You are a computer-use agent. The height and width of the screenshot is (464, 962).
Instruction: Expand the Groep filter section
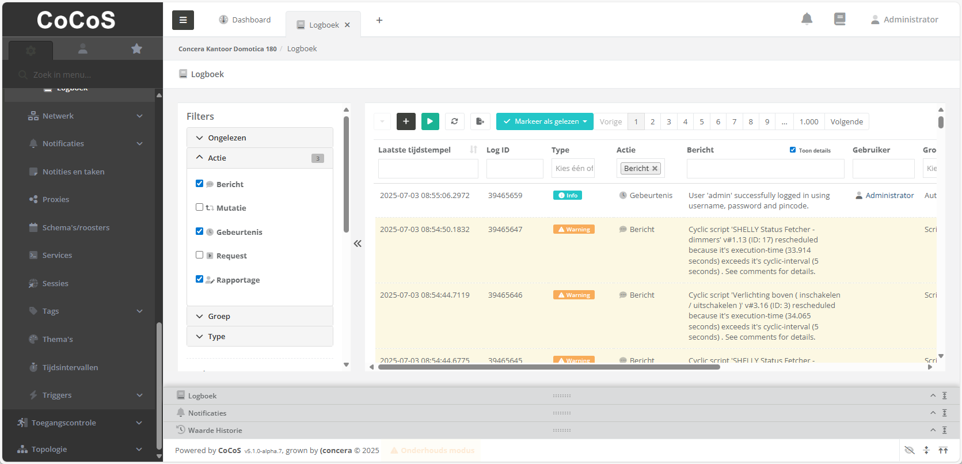(260, 316)
